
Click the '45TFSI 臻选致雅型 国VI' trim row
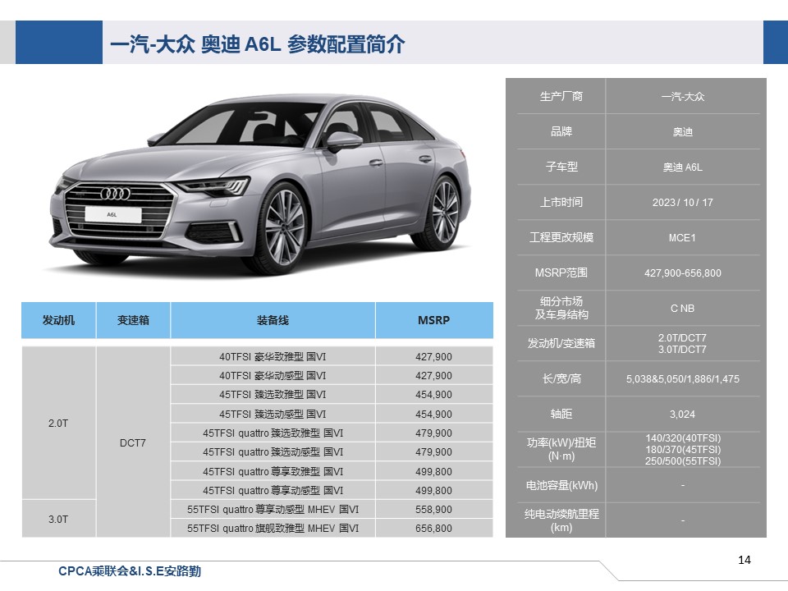[x=273, y=395]
